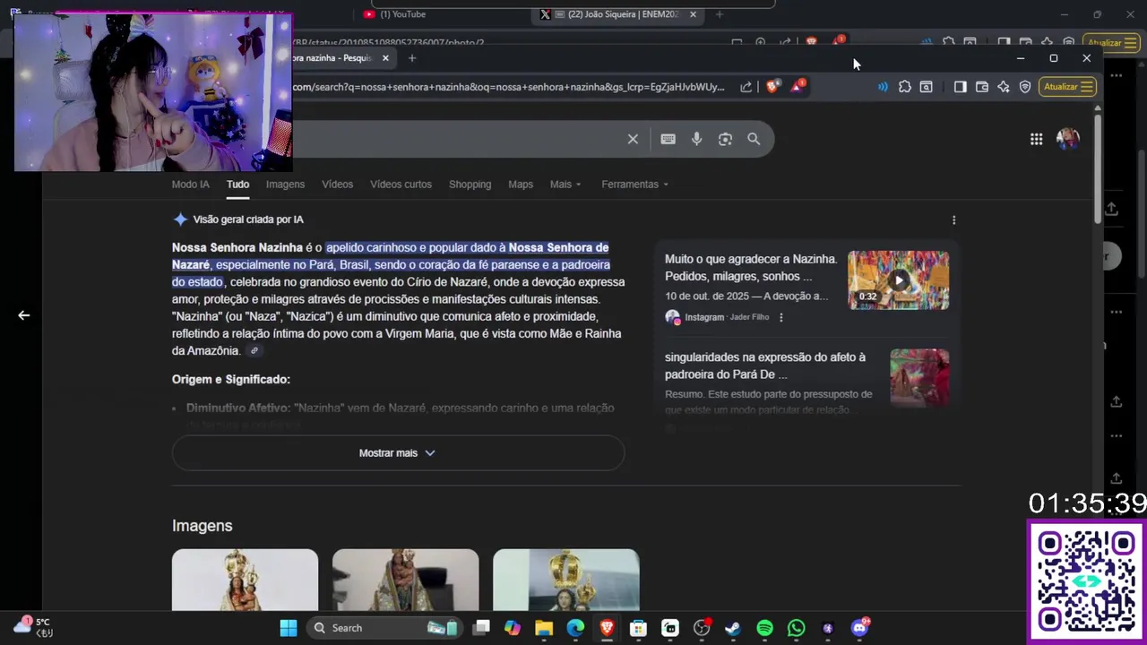This screenshot has height=645, width=1147.
Task: Open Microsoft Edge from the taskbar
Action: [x=575, y=628]
